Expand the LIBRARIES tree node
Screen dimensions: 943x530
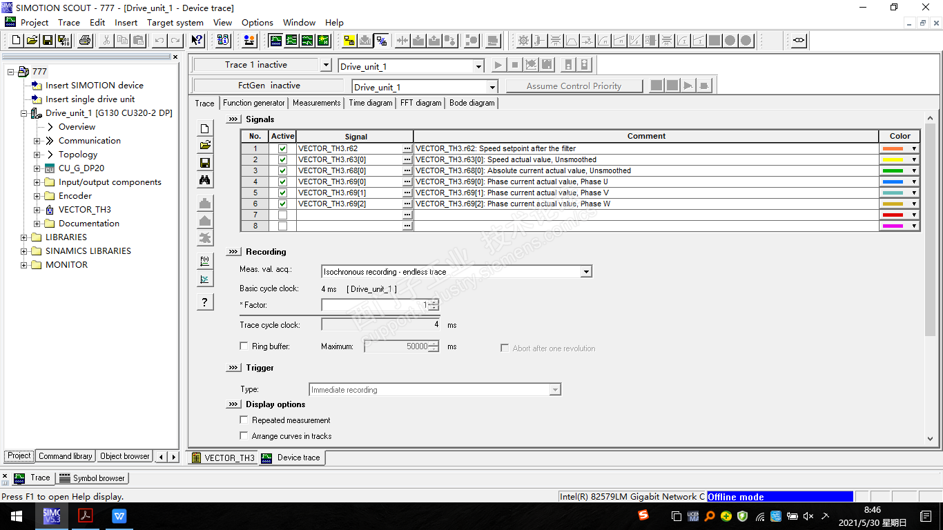(x=24, y=237)
